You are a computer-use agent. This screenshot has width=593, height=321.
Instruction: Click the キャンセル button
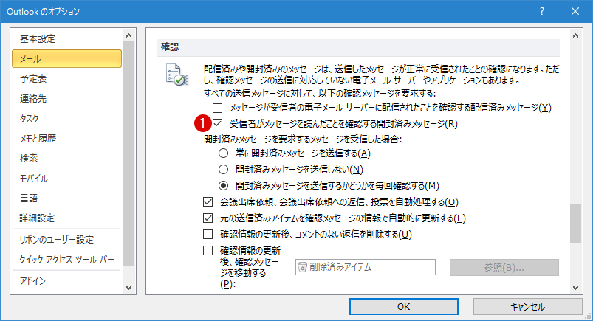point(527,307)
